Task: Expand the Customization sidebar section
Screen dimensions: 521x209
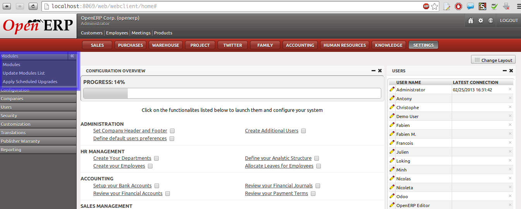Action: [38, 124]
